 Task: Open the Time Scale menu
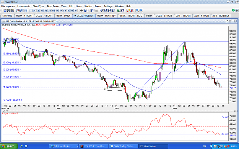coord(53,6)
